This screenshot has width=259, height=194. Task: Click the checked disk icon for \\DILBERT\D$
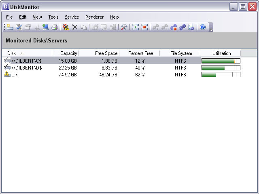(7, 67)
